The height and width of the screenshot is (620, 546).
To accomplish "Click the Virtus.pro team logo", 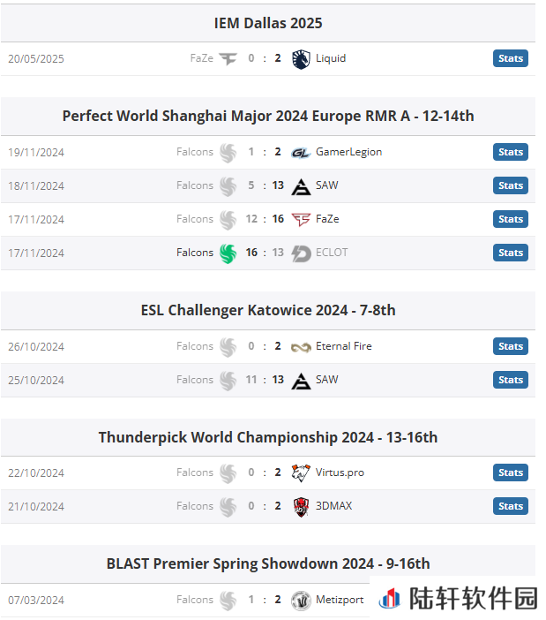I will click(301, 473).
